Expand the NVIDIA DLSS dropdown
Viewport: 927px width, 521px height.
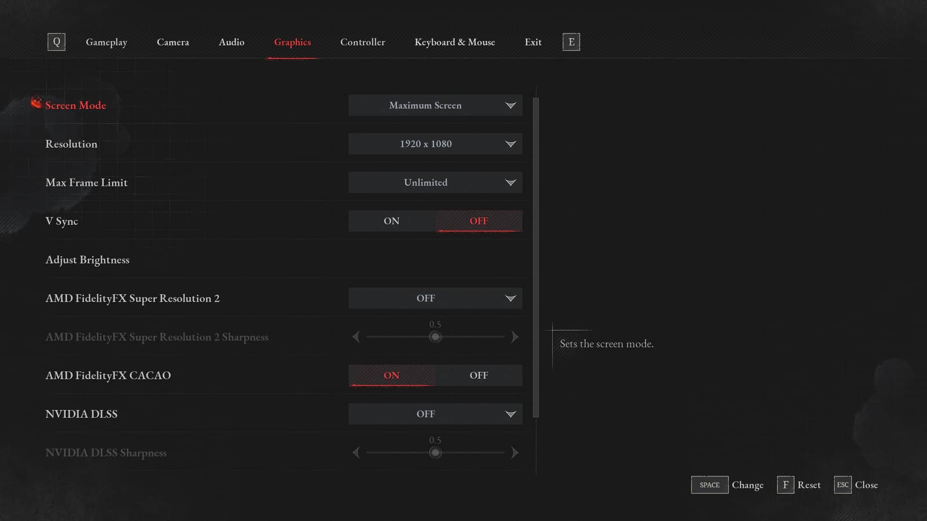[435, 414]
